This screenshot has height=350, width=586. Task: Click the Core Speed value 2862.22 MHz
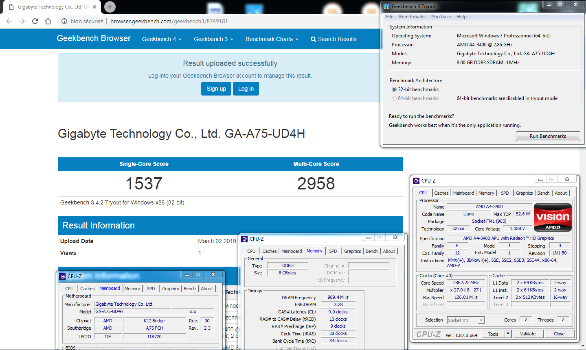coord(466,283)
